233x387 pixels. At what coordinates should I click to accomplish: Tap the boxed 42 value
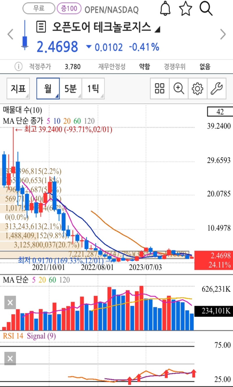point(220,111)
